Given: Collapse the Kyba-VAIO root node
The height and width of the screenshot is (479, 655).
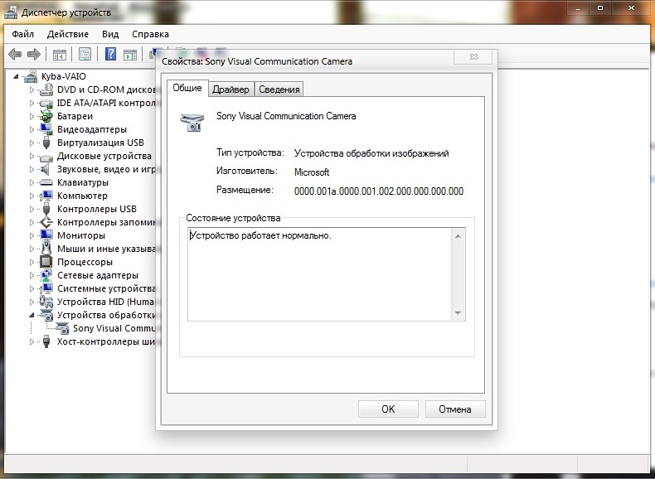Looking at the screenshot, I should click(16, 76).
